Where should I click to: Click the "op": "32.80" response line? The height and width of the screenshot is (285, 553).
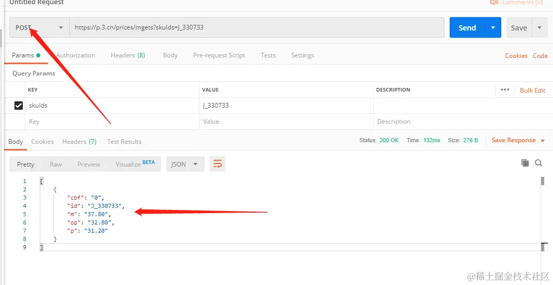click(90, 222)
